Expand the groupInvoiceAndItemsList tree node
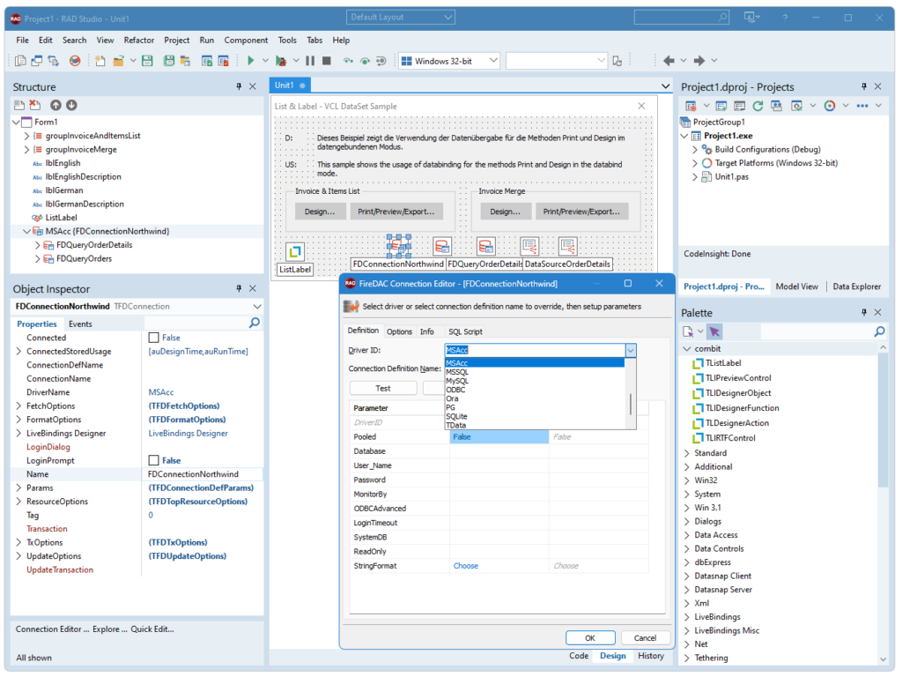This screenshot has height=677, width=902. pyautogui.click(x=26, y=136)
